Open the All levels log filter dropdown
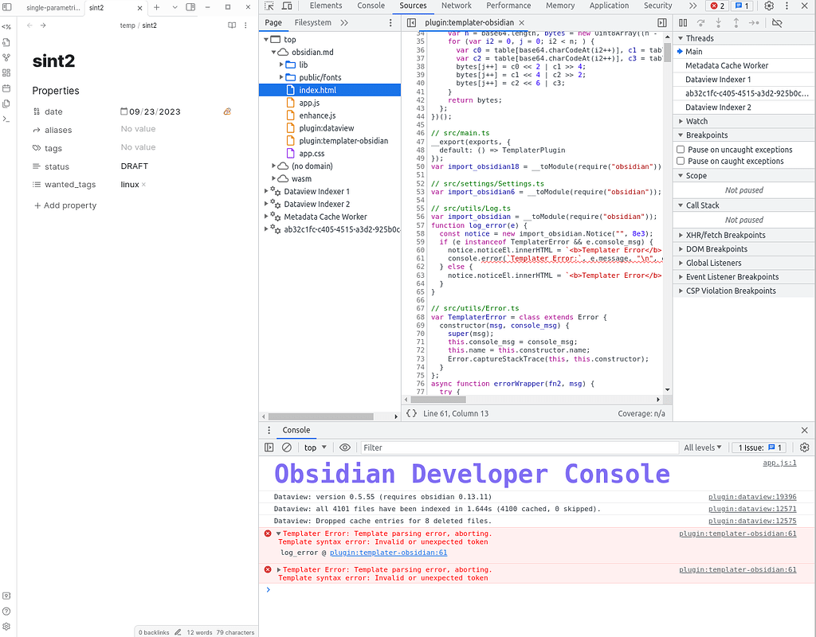Screen dimensions: 816x637 point(702,447)
